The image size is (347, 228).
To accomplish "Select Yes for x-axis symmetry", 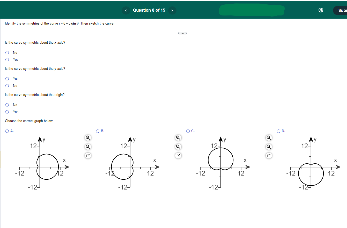I will (x=7, y=59).
